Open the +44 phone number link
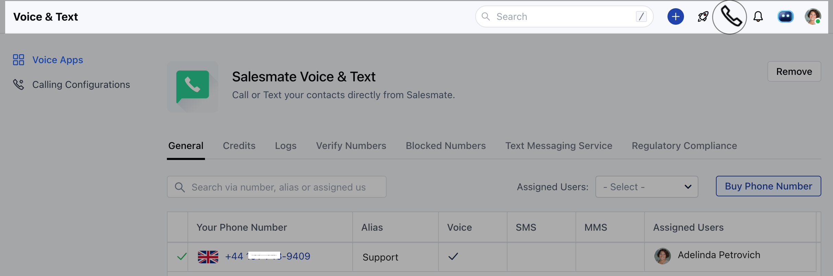The width and height of the screenshot is (833, 276). click(267, 256)
